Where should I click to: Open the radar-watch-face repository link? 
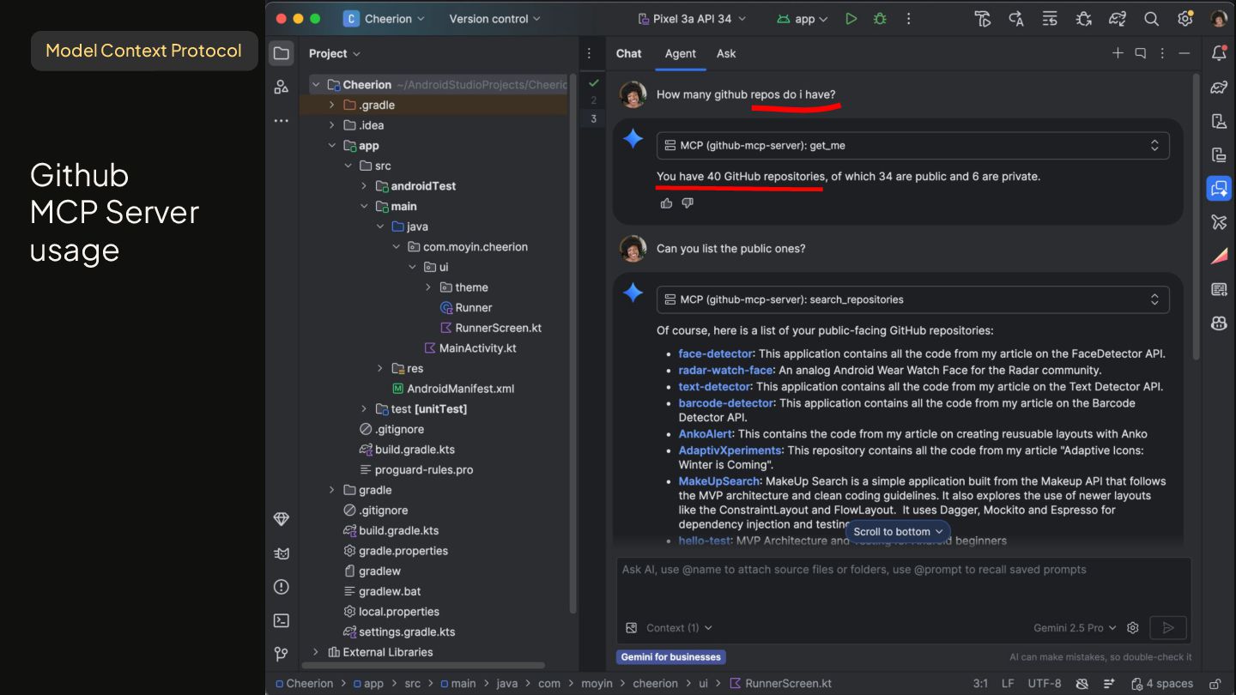(725, 370)
